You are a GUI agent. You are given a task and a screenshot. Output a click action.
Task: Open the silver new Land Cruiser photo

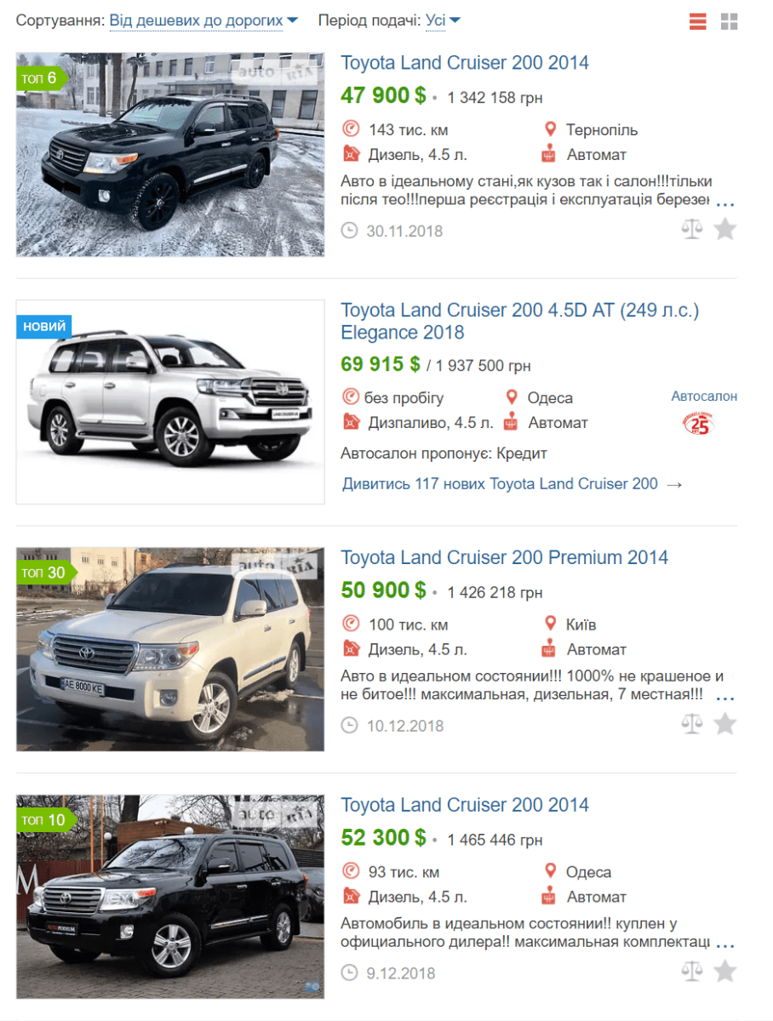point(170,402)
